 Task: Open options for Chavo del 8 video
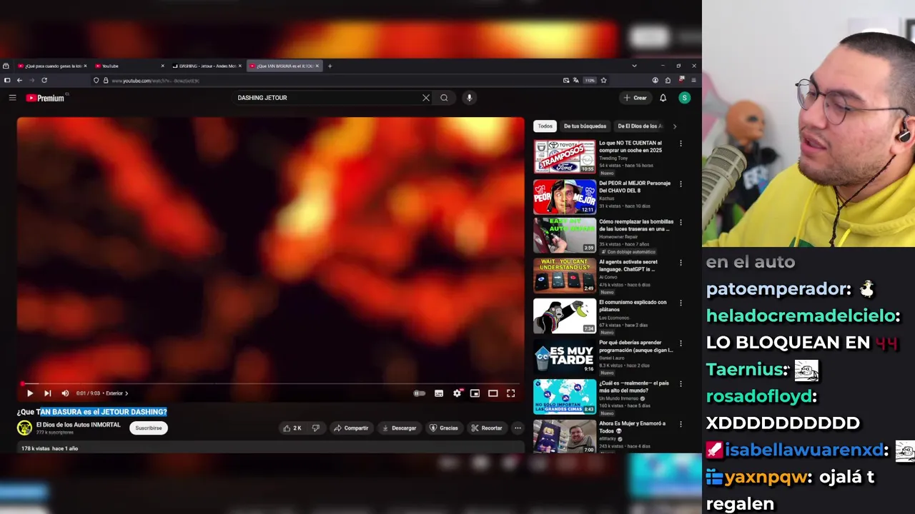tap(681, 184)
